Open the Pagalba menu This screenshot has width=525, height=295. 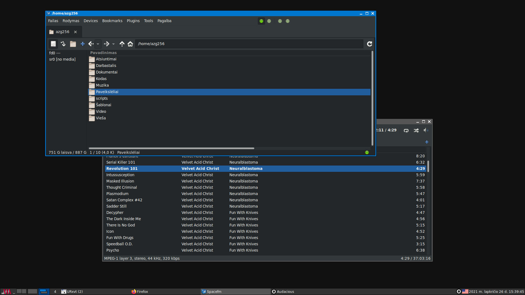164,21
